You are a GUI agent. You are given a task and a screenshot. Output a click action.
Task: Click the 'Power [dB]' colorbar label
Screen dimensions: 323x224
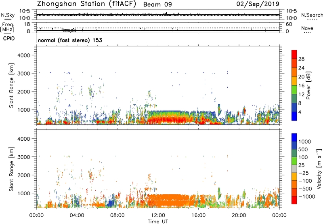(x=308, y=85)
